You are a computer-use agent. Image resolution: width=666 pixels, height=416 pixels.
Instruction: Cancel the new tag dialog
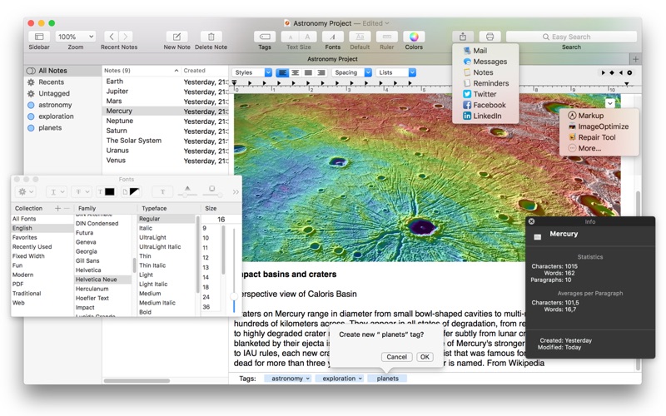click(396, 357)
